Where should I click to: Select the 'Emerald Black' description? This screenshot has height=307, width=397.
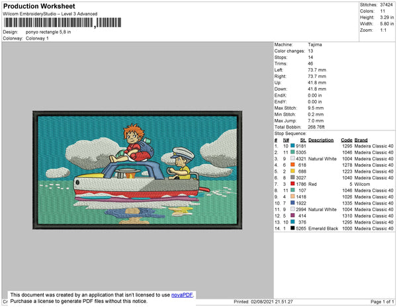(x=323, y=228)
